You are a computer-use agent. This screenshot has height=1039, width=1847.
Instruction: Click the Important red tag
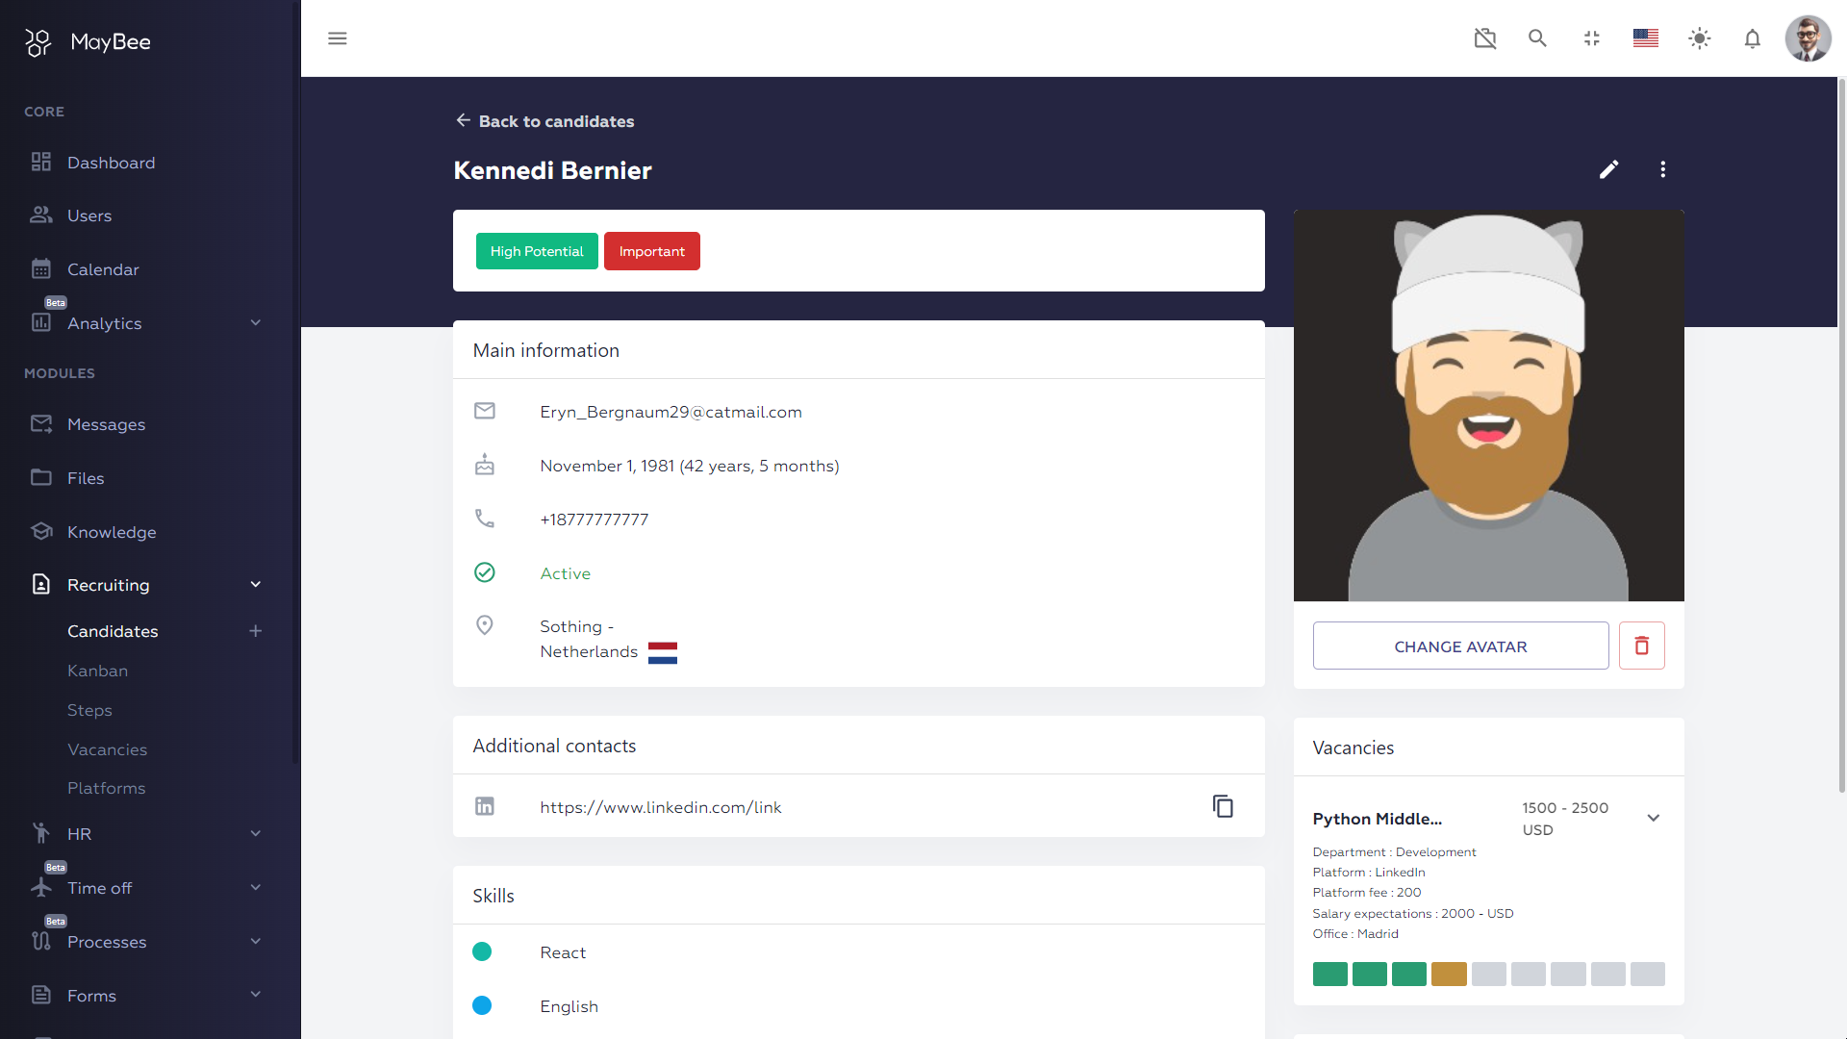pyautogui.click(x=652, y=251)
